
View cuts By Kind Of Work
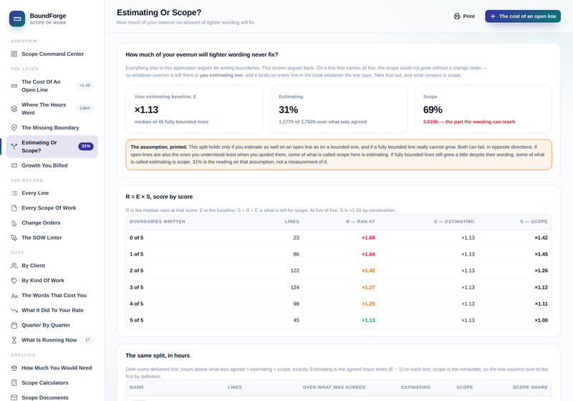pos(52,281)
